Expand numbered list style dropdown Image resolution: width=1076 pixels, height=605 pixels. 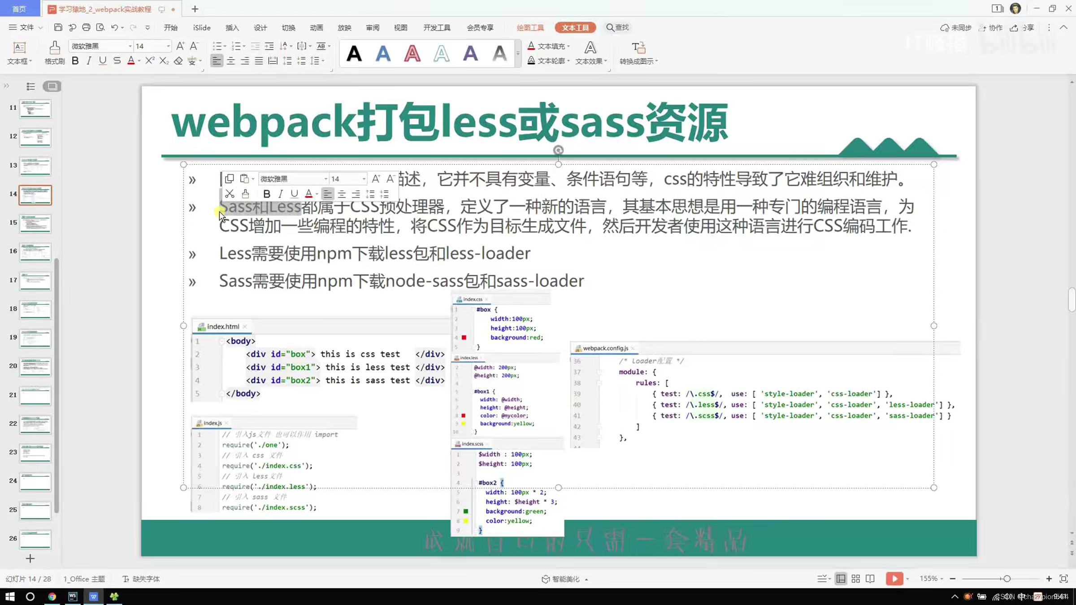click(244, 46)
